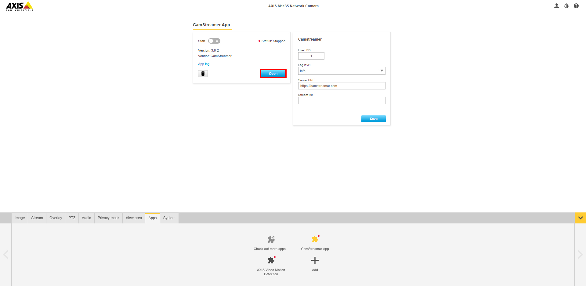The width and height of the screenshot is (586, 286).
Task: Select the CamStreamer App puzzle icon
Action: (x=315, y=239)
